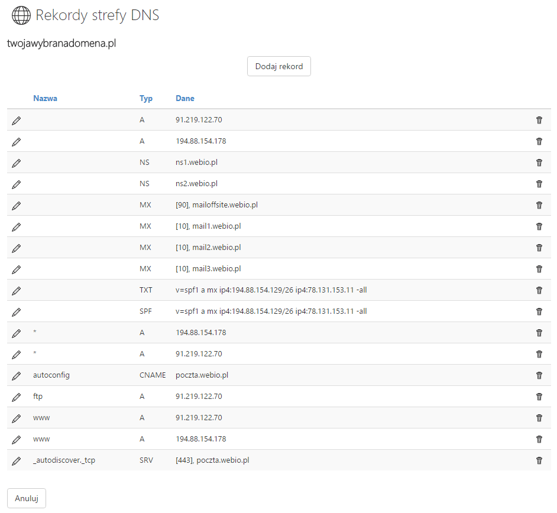Edit the MX record mail1.webio.pl
The height and width of the screenshot is (513, 557).
[x=17, y=227]
